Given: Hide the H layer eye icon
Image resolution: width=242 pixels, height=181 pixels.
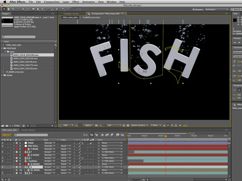Looking at the screenshot, I should tap(2, 173).
